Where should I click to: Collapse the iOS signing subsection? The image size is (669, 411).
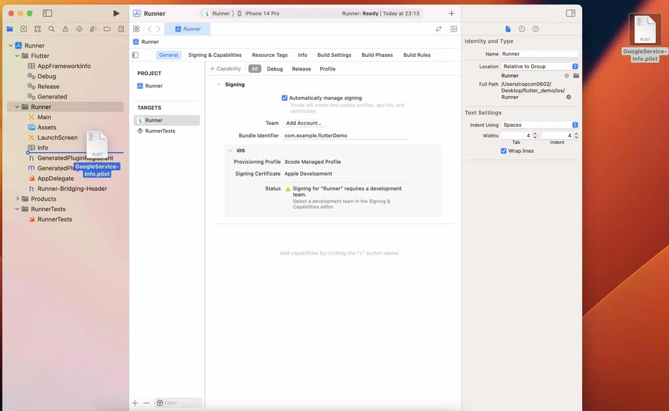pos(230,150)
